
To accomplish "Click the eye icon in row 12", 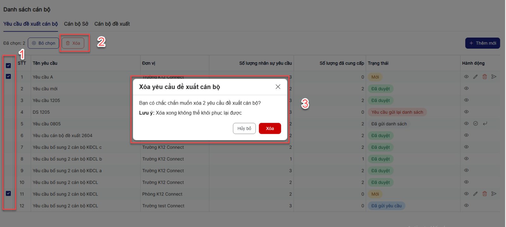I will pyautogui.click(x=466, y=206).
